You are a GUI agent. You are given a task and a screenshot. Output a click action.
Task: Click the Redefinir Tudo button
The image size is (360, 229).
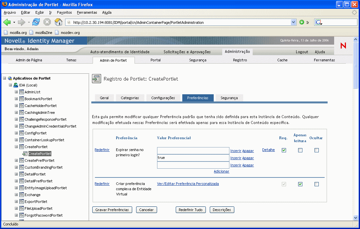coord(190,210)
